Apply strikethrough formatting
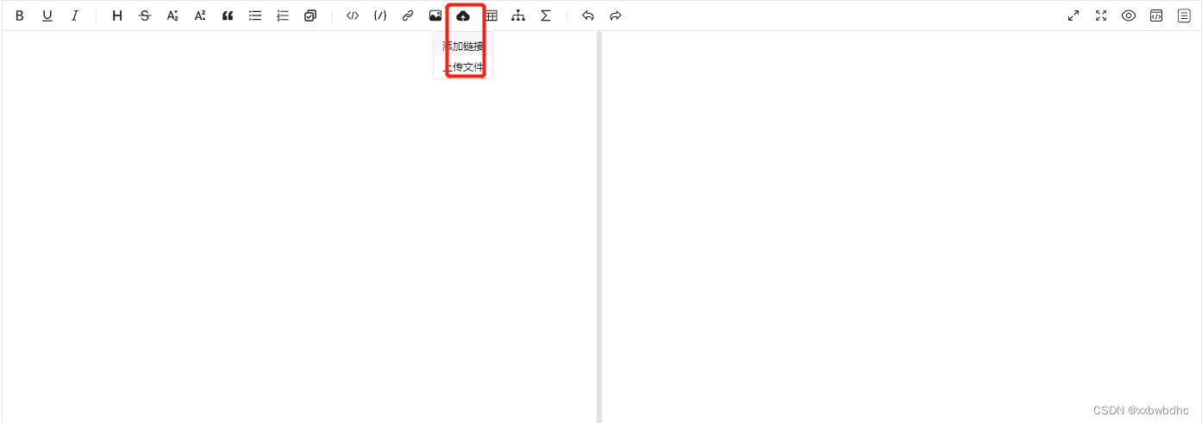 (145, 16)
